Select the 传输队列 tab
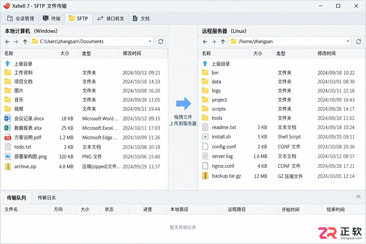The image size is (366, 244). (16, 198)
